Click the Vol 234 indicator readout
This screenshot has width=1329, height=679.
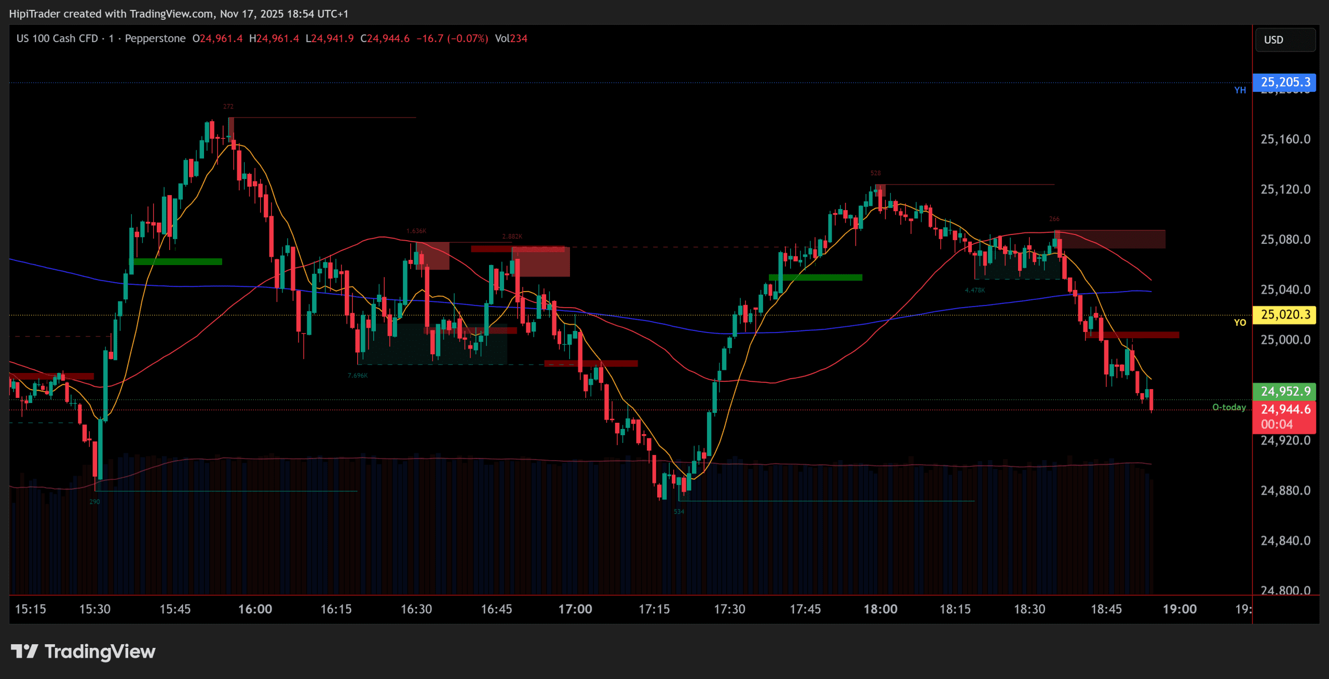[x=511, y=38]
